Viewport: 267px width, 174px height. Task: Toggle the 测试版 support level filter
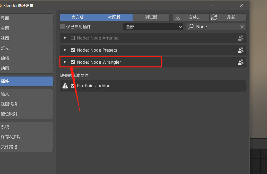tap(151, 17)
